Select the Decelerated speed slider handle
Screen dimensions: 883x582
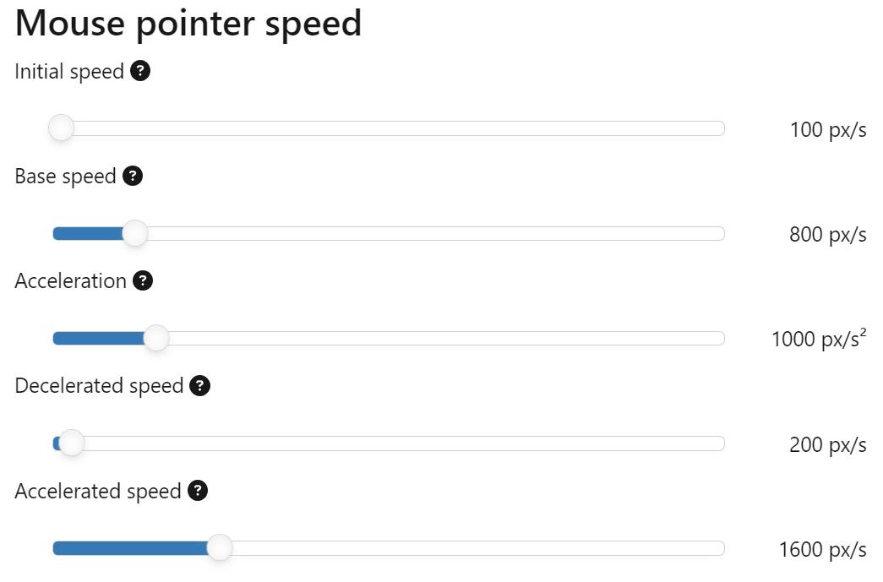(x=71, y=443)
